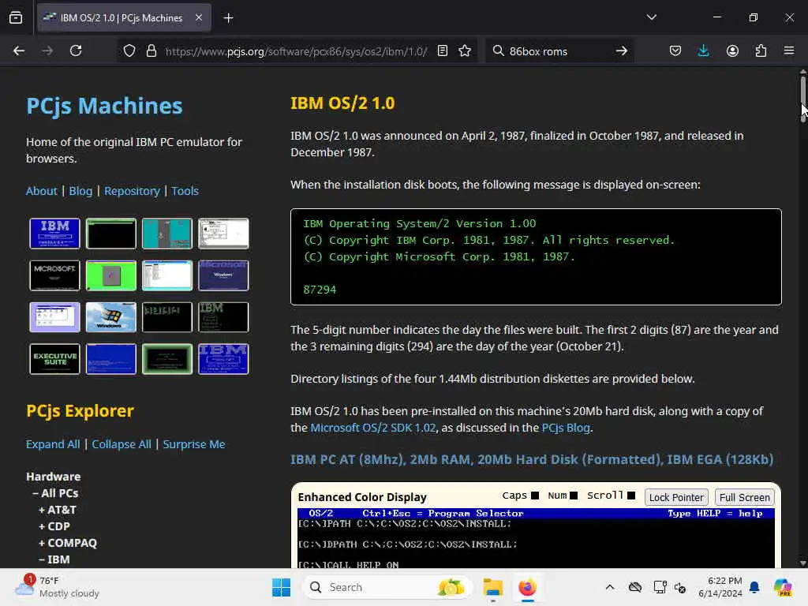View site security via the padlock icon
This screenshot has height=606, width=808.
click(151, 51)
